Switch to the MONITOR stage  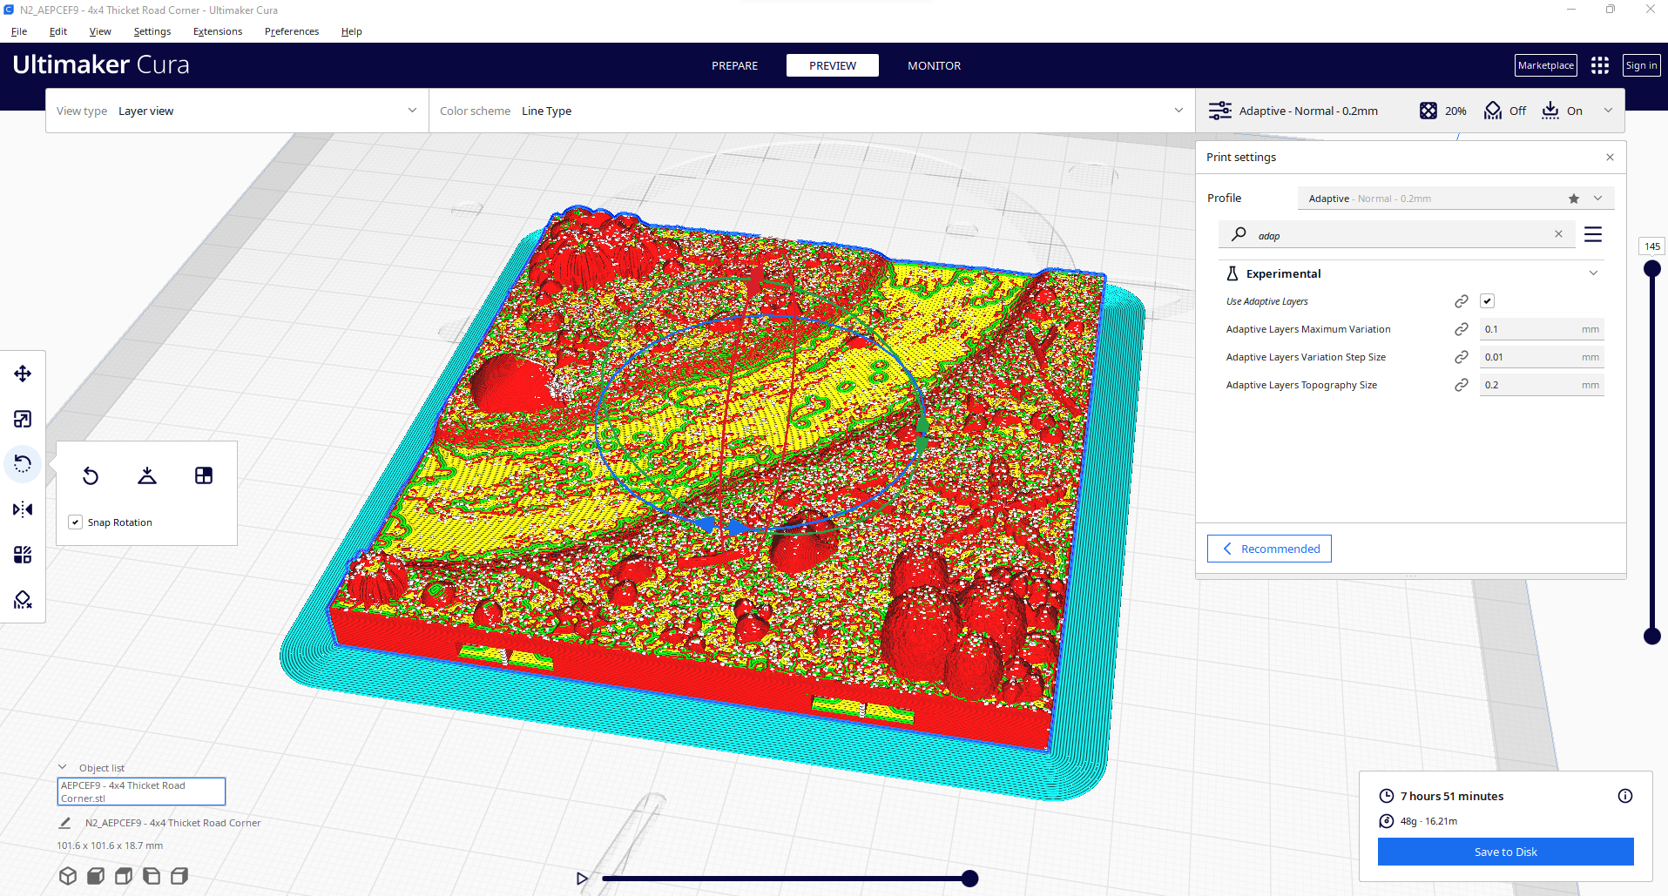934,65
